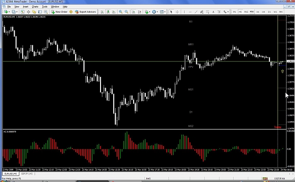Viewport: 295px width, 182px height.
Task: Switch to H4 timeframe
Action: [x=263, y=12]
